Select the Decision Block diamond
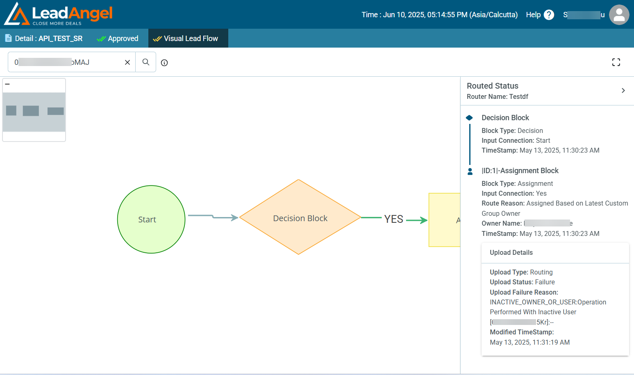 pos(300,217)
